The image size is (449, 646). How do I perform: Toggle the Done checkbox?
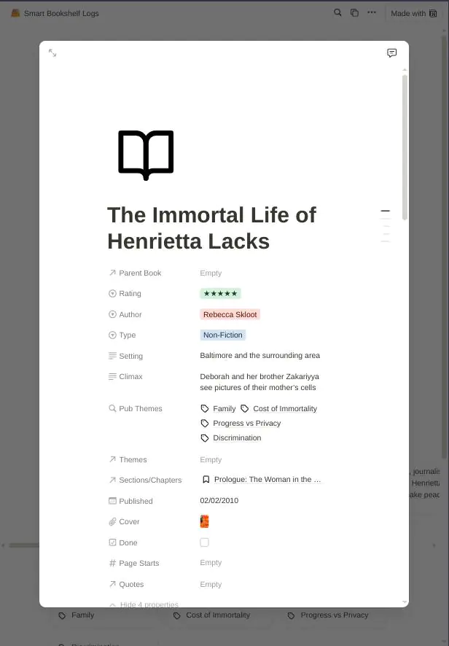204,542
